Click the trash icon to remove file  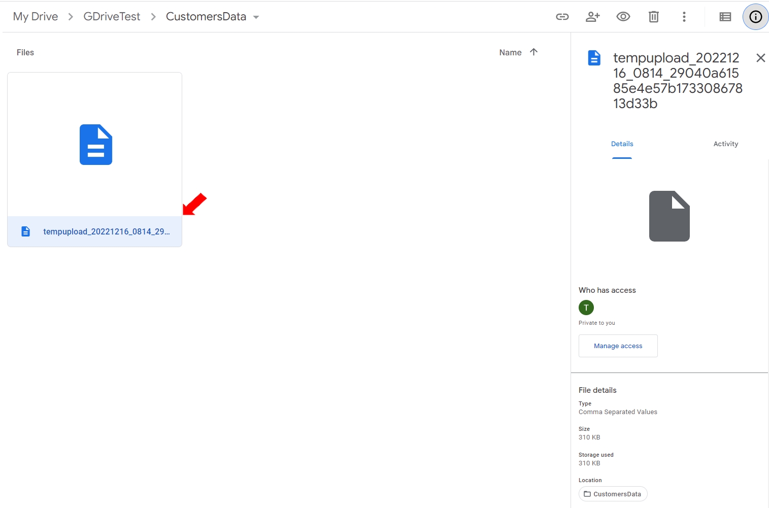(x=653, y=17)
